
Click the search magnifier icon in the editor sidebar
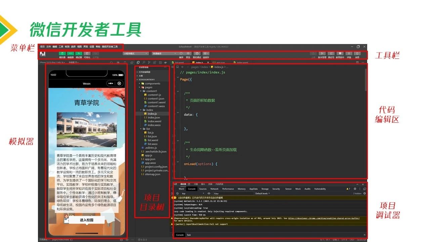tap(144, 63)
